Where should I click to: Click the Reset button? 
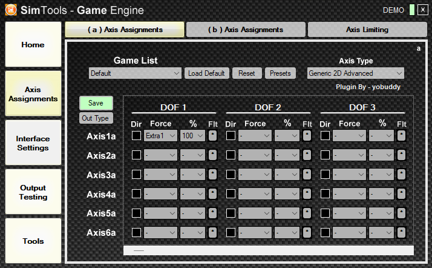click(247, 73)
